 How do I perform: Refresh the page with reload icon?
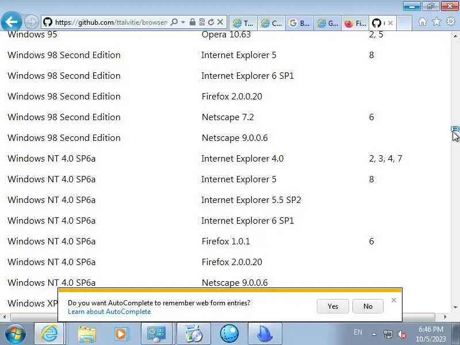coord(211,22)
